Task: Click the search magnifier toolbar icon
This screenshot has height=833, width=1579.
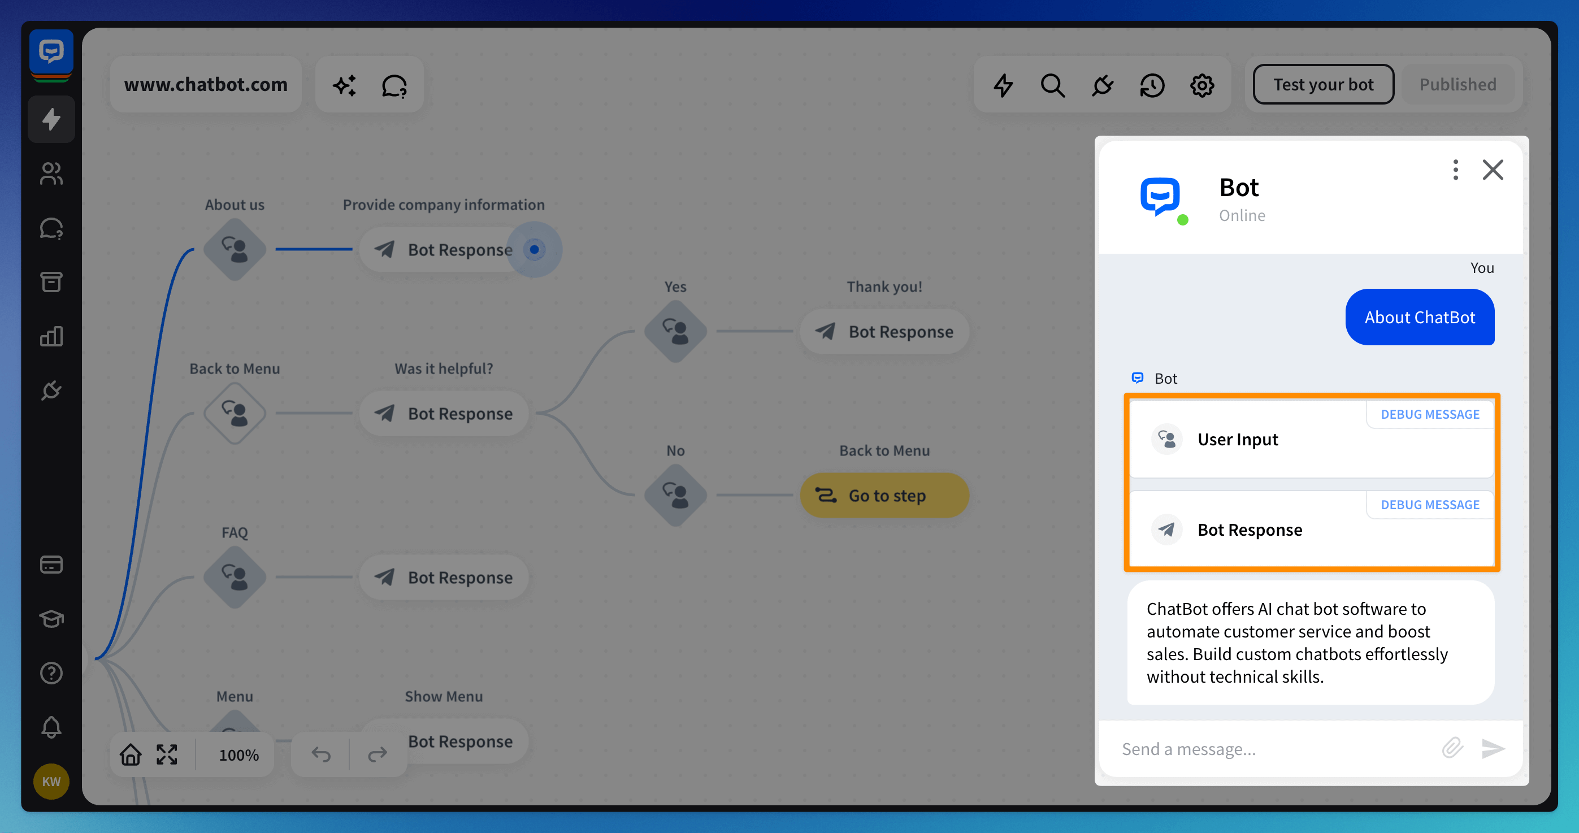Action: (x=1052, y=85)
